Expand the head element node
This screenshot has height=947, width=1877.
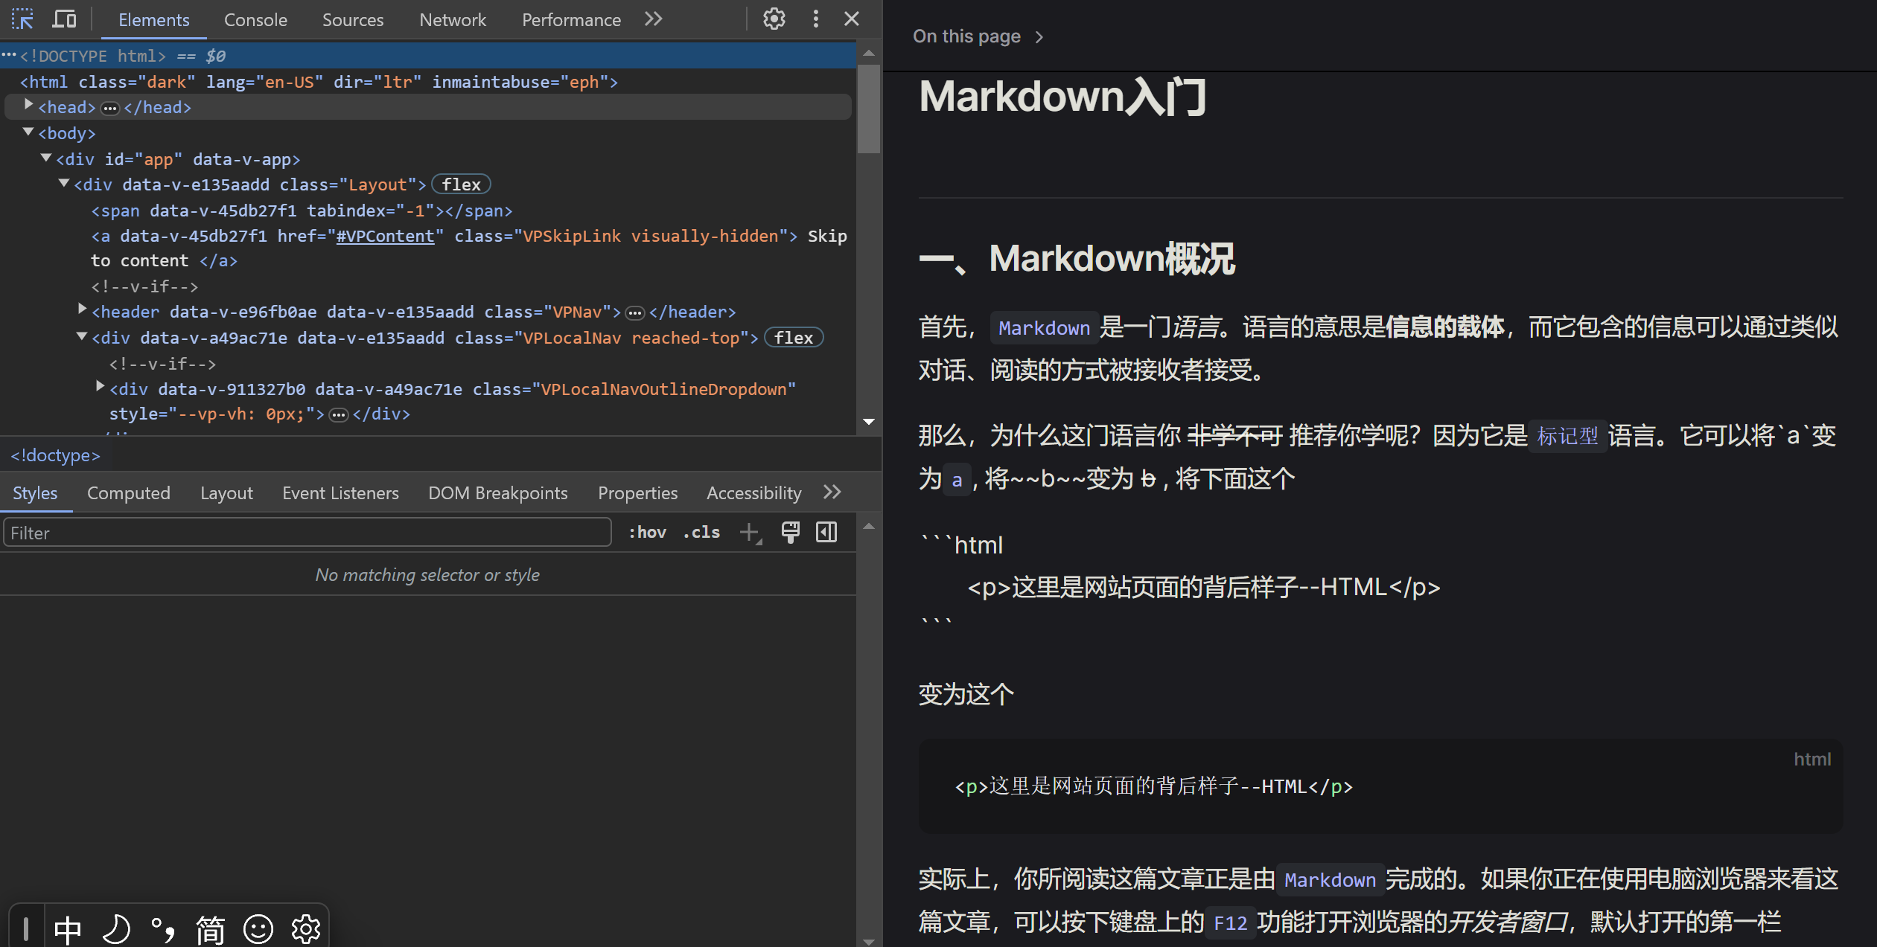(x=28, y=105)
